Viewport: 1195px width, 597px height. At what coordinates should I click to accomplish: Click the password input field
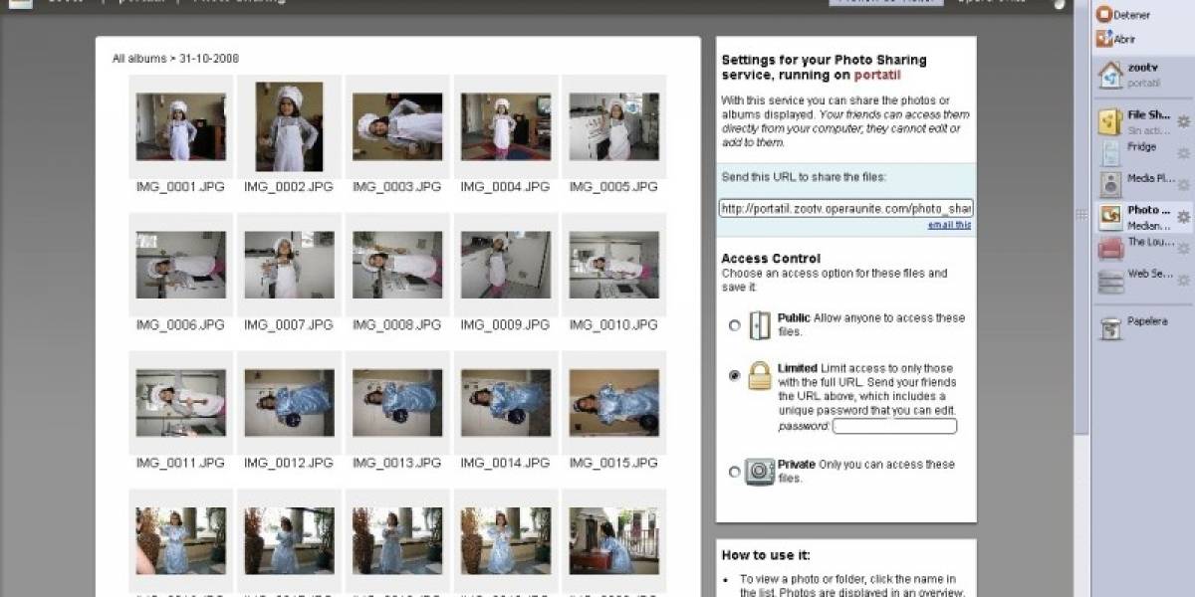pyautogui.click(x=894, y=426)
